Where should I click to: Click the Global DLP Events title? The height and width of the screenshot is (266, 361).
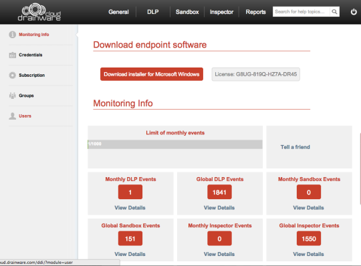tap(220, 179)
